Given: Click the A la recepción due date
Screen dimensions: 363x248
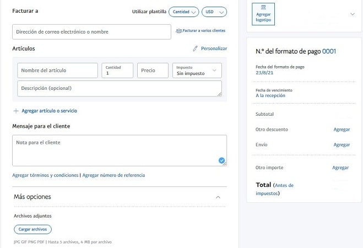Looking at the screenshot, I should pyautogui.click(x=270, y=95).
